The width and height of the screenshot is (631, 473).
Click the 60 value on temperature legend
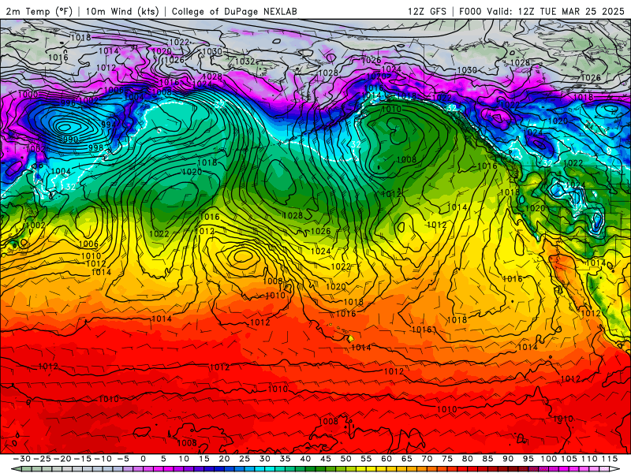(386, 459)
